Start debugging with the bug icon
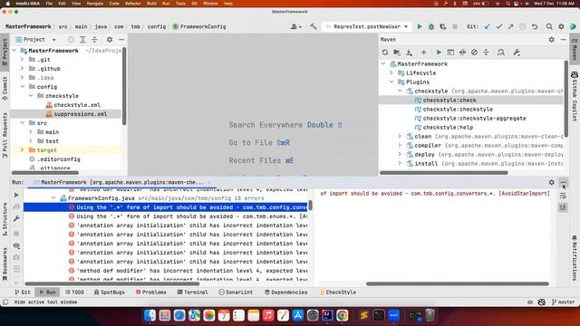 [431, 26]
